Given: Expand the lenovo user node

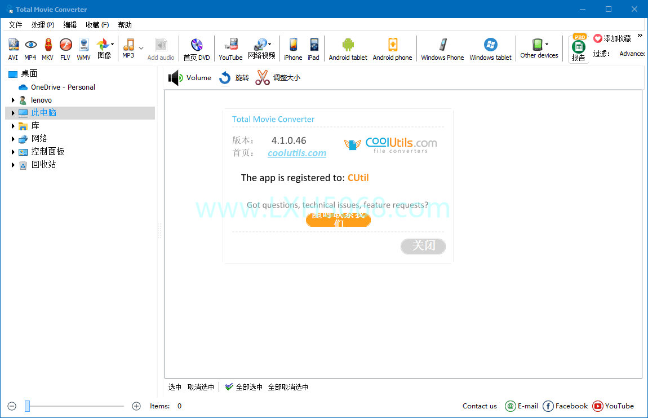Looking at the screenshot, I should coord(13,100).
